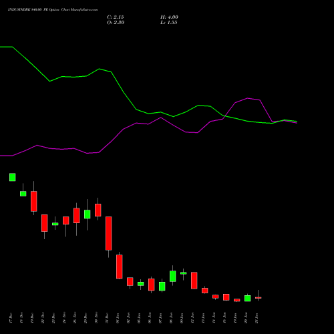Click the red candlestick for 01 Jan
The width and height of the screenshot is (334, 334).
[120, 267]
